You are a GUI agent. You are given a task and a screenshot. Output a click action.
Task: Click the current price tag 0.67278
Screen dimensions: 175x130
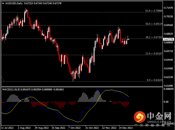(x=168, y=39)
